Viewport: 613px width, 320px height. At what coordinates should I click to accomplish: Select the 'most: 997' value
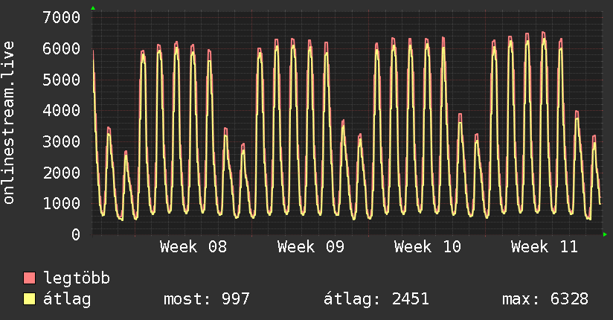(x=206, y=299)
